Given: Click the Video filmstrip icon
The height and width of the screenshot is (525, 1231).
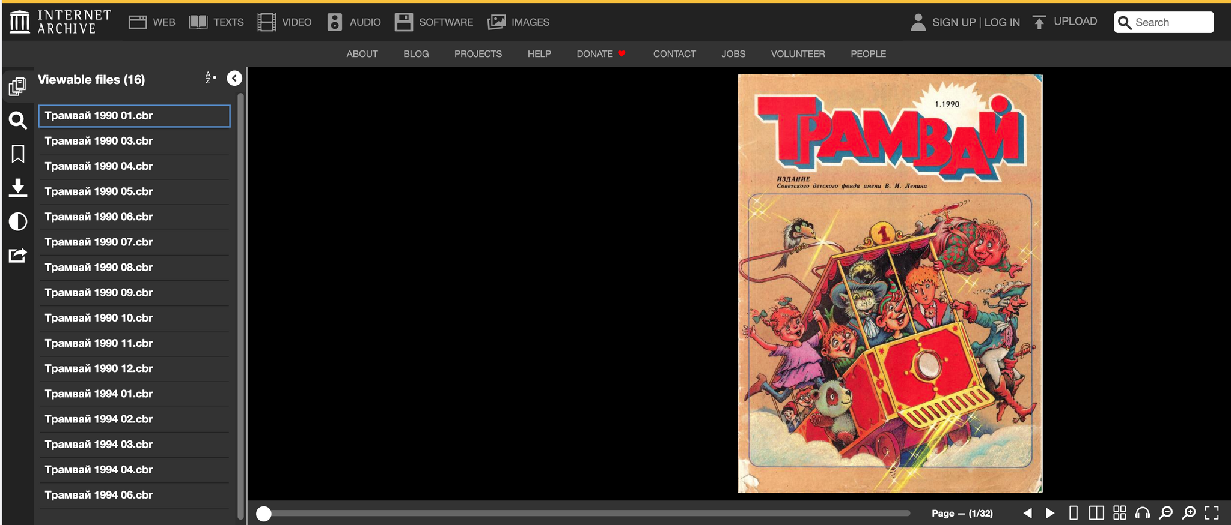Looking at the screenshot, I should pos(266,22).
